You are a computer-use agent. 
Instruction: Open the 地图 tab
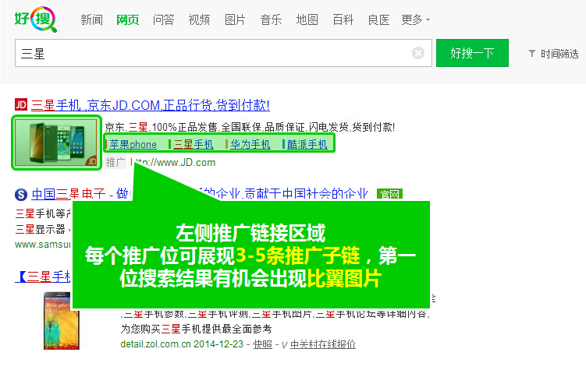click(307, 19)
